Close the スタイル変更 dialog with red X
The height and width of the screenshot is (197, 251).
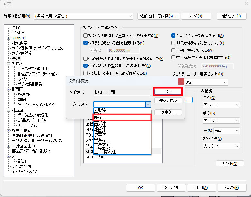[181, 81]
